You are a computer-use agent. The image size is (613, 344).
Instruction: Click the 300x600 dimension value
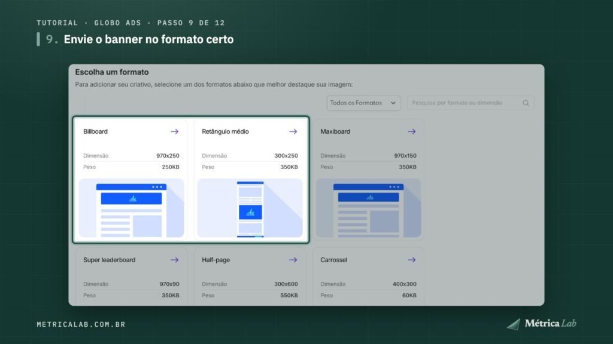coord(286,284)
